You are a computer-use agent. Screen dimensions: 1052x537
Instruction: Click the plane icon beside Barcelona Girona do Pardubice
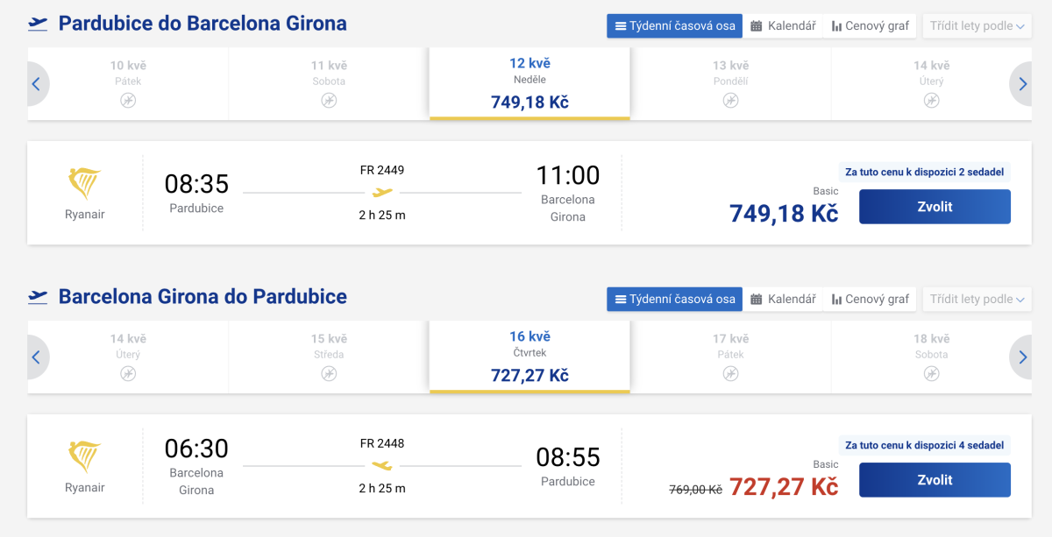(38, 297)
